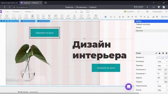This screenshot has height=94, width=168.
Task: Click the edit pencil icon in Слой panel
Action: point(156,53)
